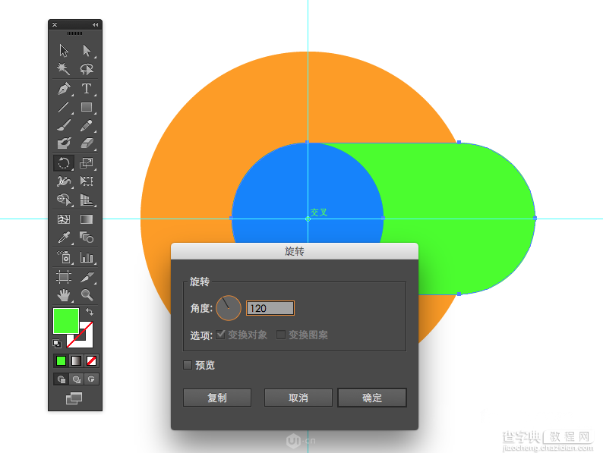Select the Eyedropper tool
Viewport: 603px width, 453px height.
[64, 238]
